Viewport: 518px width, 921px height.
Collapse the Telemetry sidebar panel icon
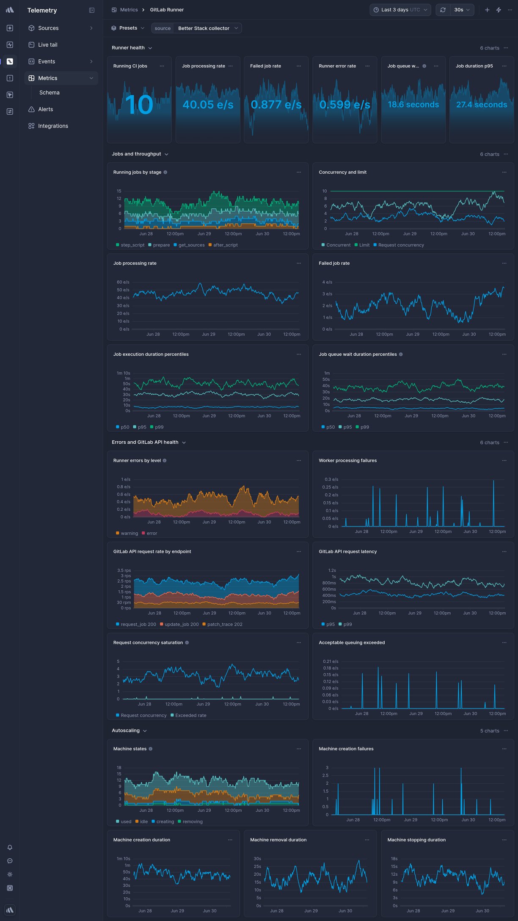pyautogui.click(x=92, y=10)
